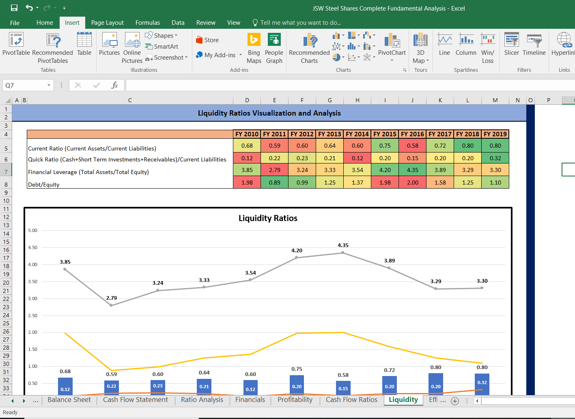The height and width of the screenshot is (419, 575).
Task: Select FY 2019 Quick Ratio cell 0.32
Action: 495,158
